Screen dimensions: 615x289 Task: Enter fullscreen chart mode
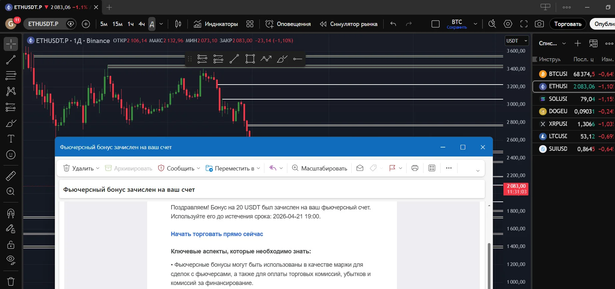tap(524, 24)
